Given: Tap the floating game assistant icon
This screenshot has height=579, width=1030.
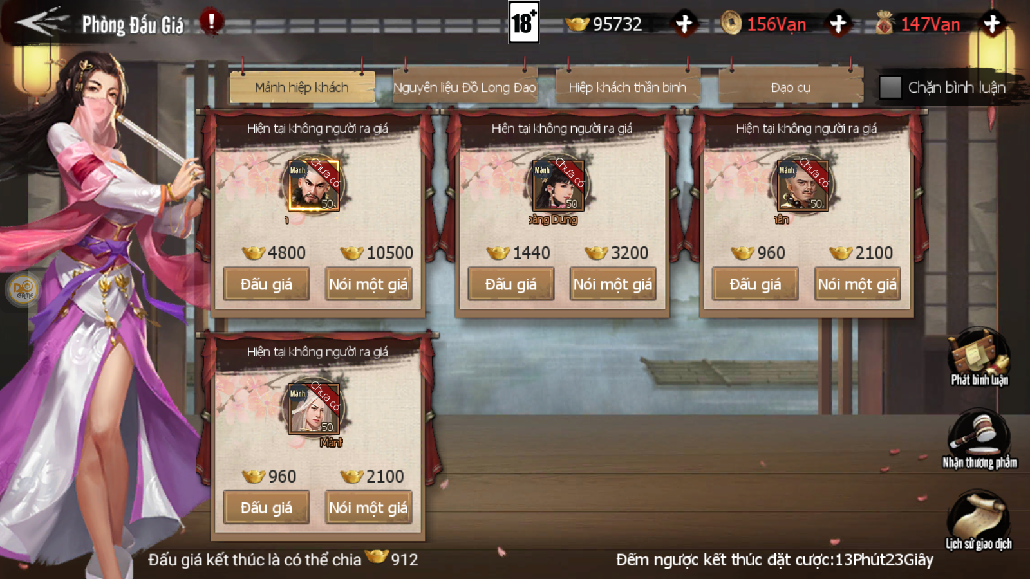Looking at the screenshot, I should (x=24, y=289).
